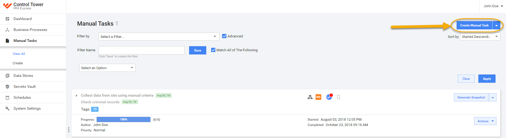
Task: Open the Schedules calendar icon
Action: coord(8,97)
